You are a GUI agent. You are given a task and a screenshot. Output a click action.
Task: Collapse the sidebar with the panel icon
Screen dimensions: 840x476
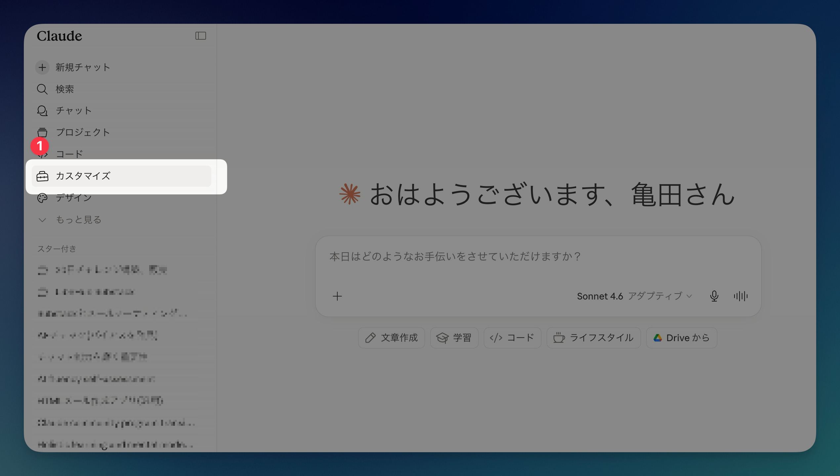click(x=200, y=36)
